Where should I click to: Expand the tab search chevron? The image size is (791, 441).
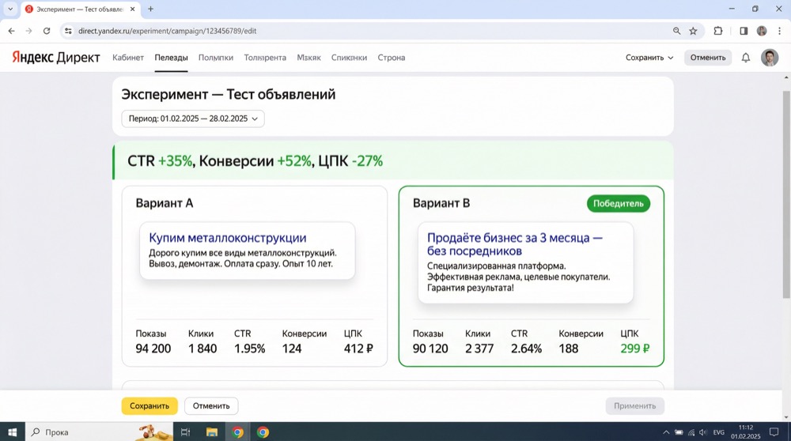(10, 9)
